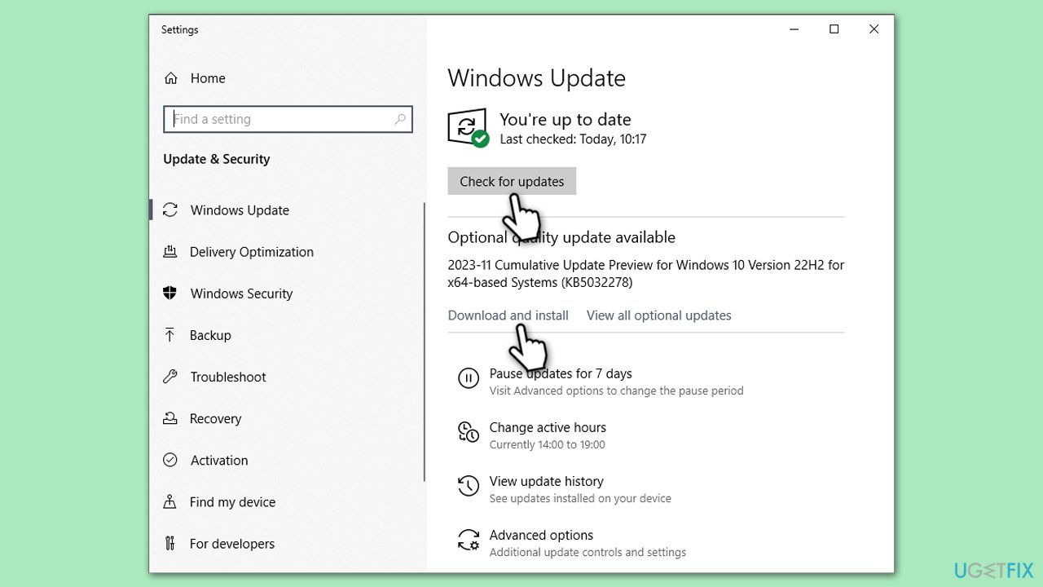The height and width of the screenshot is (587, 1043).
Task: Minimize the Settings window
Action: point(794,29)
